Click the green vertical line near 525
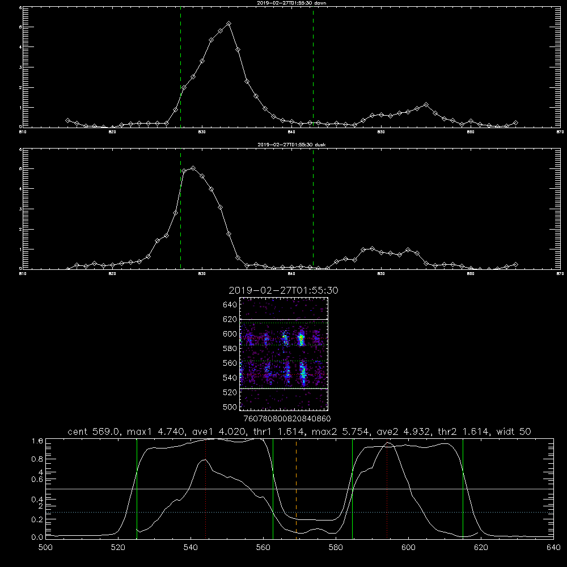567x567 pixels. pos(137,488)
